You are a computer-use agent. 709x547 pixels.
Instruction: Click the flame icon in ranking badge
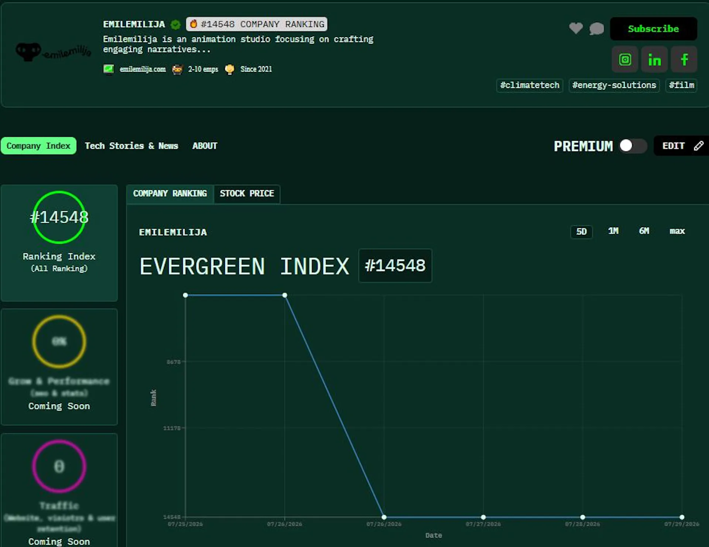193,24
